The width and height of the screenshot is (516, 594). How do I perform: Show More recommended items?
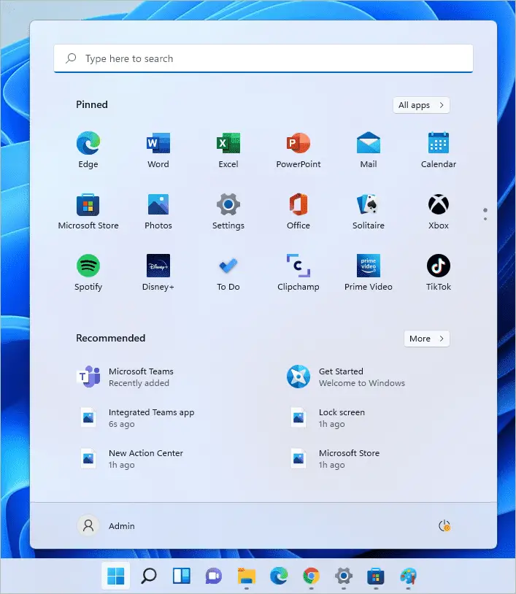click(426, 339)
